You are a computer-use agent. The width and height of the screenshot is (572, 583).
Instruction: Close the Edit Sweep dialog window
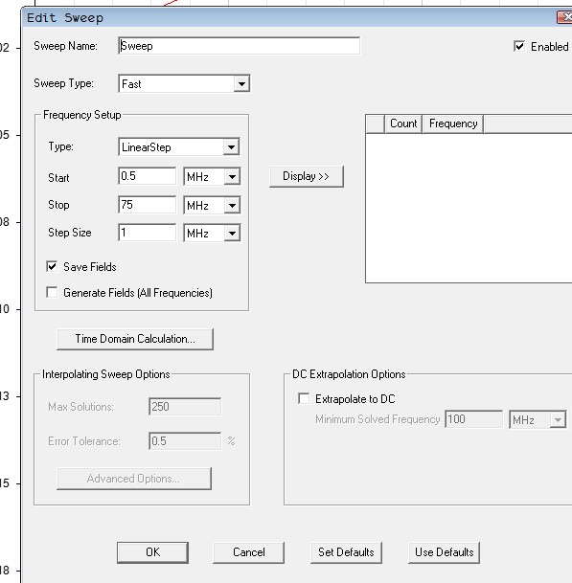[565, 17]
